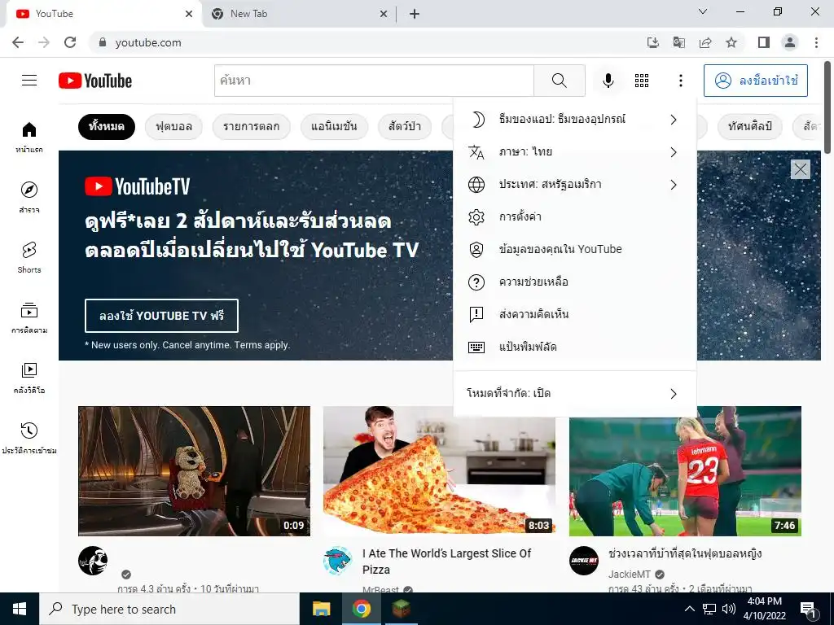Open Settings (การตั้งค่า) menu entry
834x625 pixels.
point(575,216)
